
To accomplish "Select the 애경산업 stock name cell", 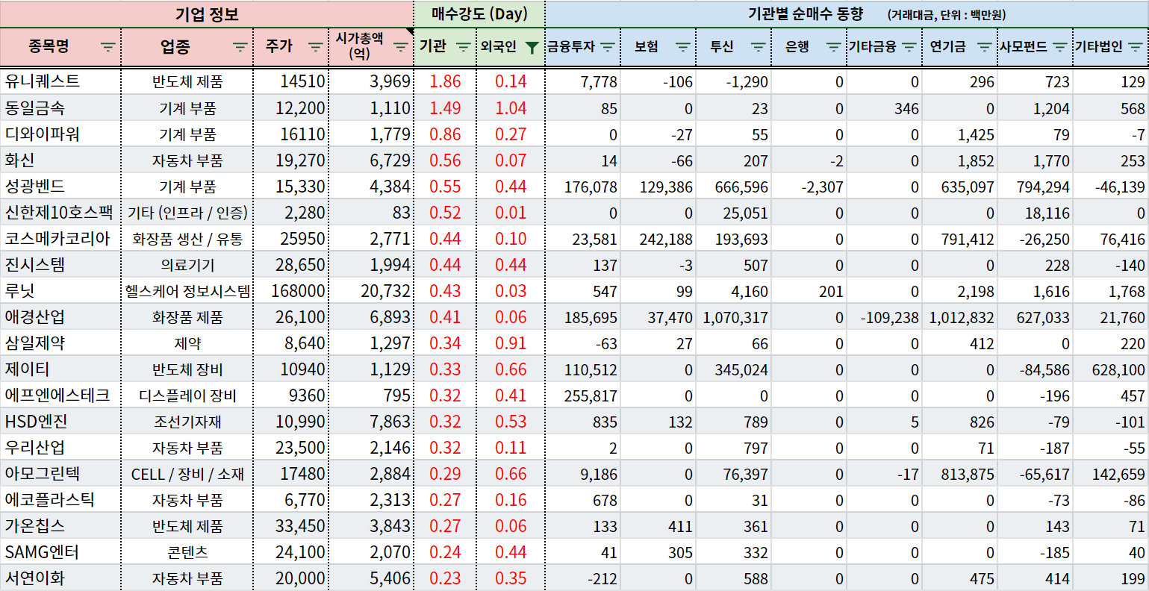I will point(60,316).
